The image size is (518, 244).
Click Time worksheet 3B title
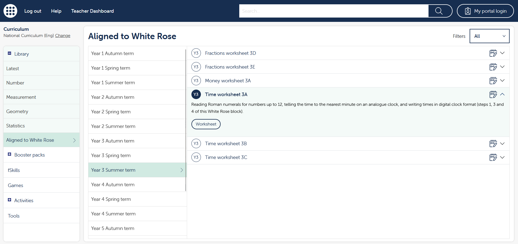tap(226, 144)
